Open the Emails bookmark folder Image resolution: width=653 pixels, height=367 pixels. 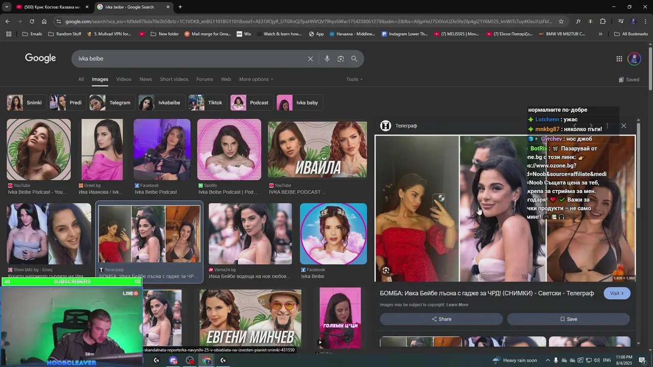pyautogui.click(x=32, y=34)
